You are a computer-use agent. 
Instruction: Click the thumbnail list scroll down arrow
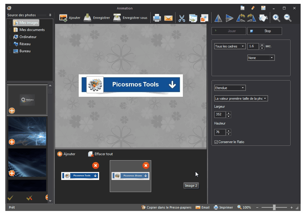50,201
